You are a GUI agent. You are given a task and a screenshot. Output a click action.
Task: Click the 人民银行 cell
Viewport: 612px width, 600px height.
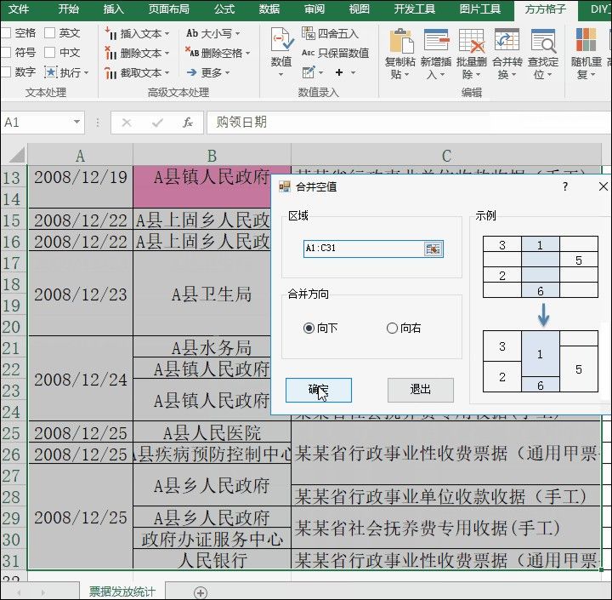[x=212, y=560]
